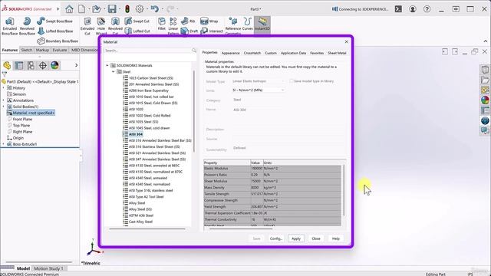Choose the Swept Boss/Base tool
The width and height of the screenshot is (491, 276).
(x=54, y=21)
